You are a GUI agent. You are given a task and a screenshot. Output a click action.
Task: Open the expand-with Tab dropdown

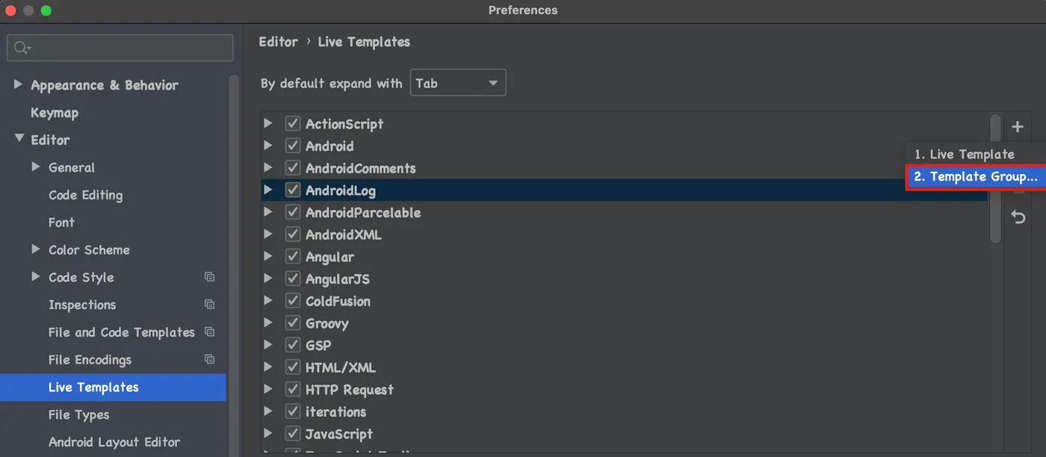pos(457,83)
